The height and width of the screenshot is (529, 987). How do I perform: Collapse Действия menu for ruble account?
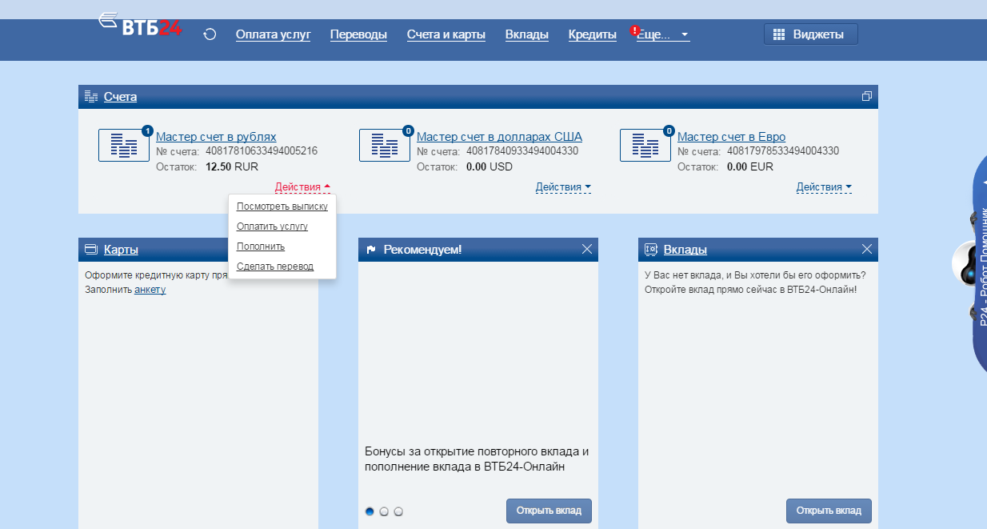coord(302,187)
